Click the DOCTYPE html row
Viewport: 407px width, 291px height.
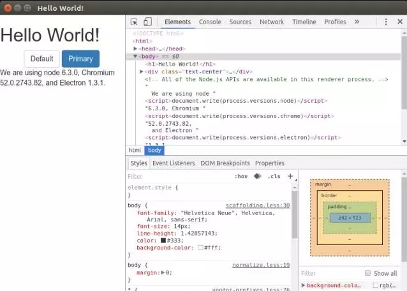pos(158,33)
